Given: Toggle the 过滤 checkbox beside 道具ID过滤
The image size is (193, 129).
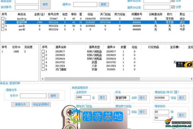Looking at the screenshot, I should (173, 7).
